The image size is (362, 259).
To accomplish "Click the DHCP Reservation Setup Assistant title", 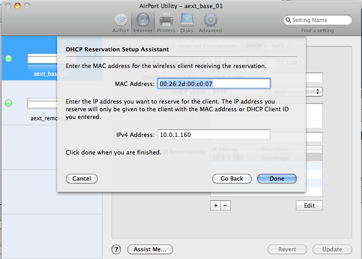I will (117, 49).
